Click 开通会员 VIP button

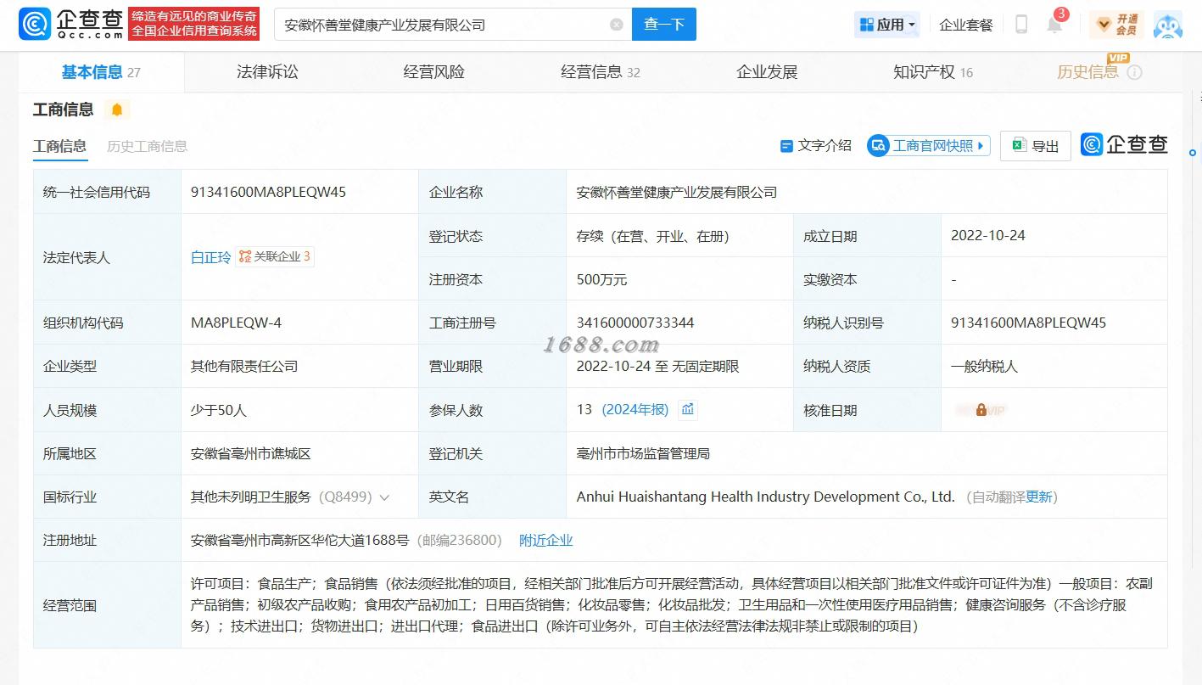[1116, 25]
